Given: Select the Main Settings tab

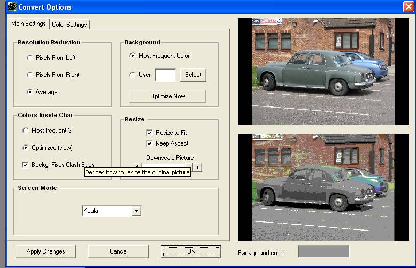Looking at the screenshot, I should click(29, 24).
